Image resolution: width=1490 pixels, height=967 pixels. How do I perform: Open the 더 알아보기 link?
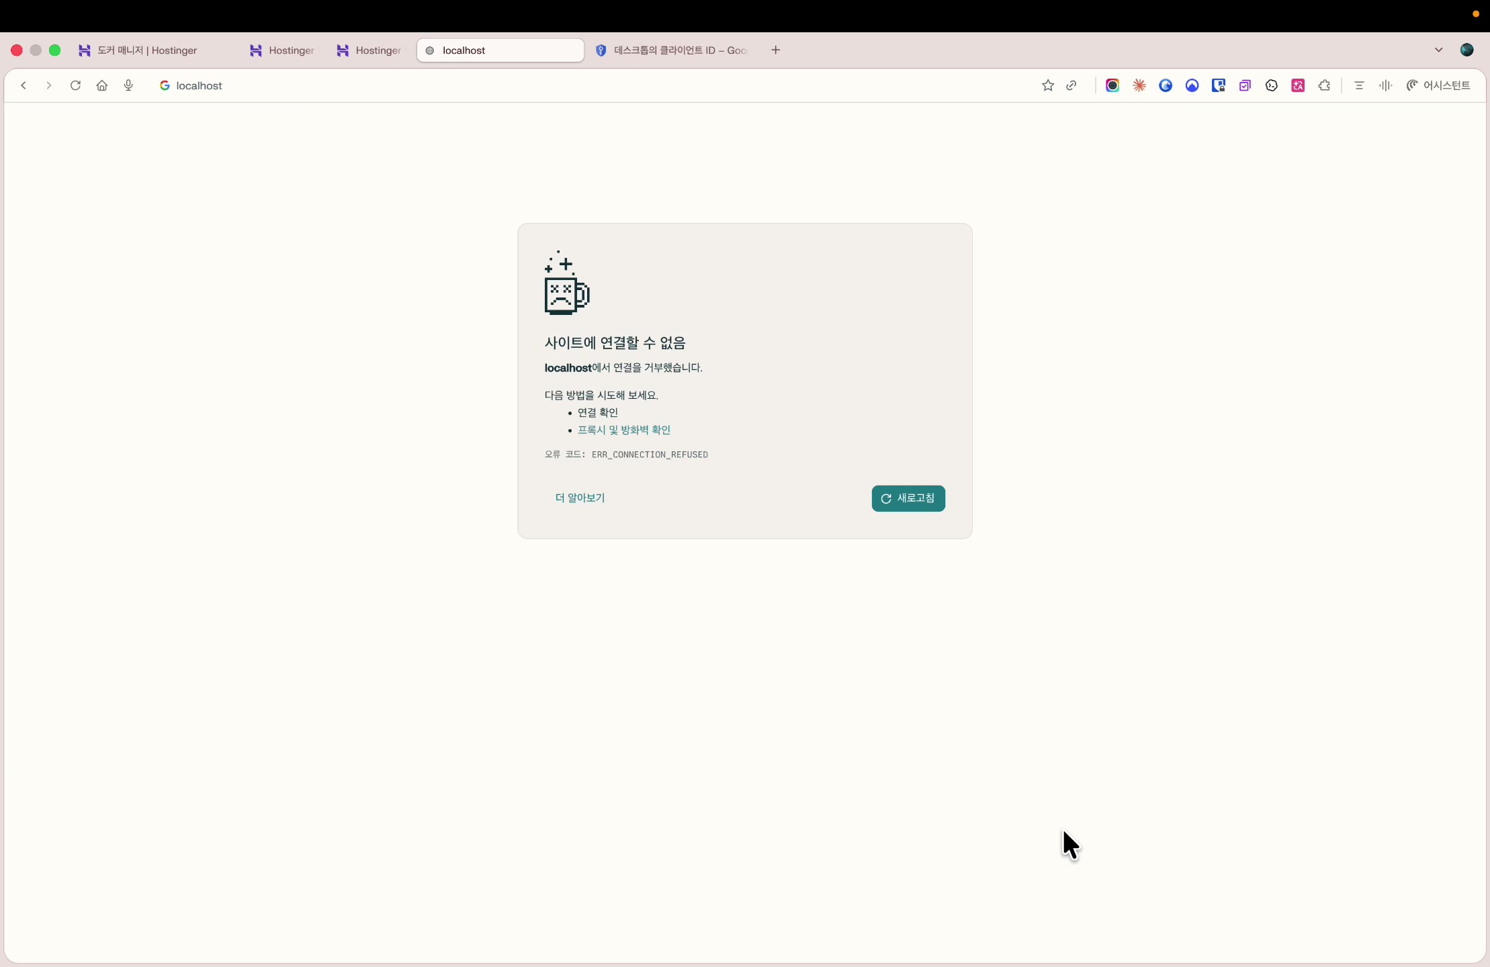[x=580, y=498]
